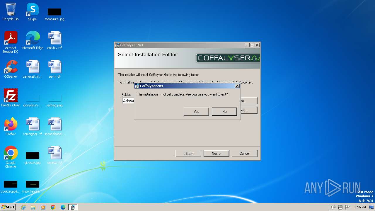Click the installation Folder path field

coord(128,101)
